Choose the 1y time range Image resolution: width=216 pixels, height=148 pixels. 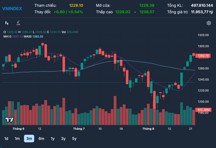53,138
